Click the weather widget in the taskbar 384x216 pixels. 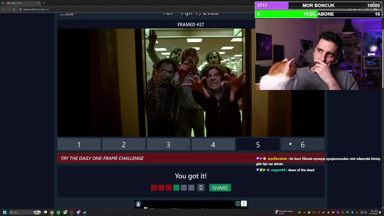(x=284, y=212)
